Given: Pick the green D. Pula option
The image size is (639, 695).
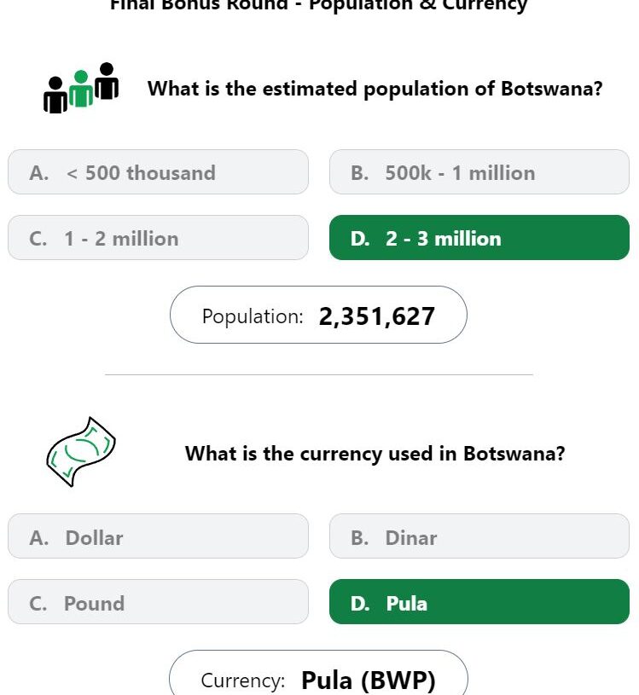Looking at the screenshot, I should 479,602.
